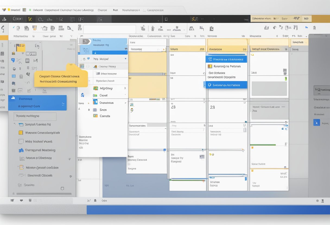Click the leftmost icon in the bottom status bar
The height and width of the screenshot is (225, 330).
pyautogui.click(x=12, y=201)
